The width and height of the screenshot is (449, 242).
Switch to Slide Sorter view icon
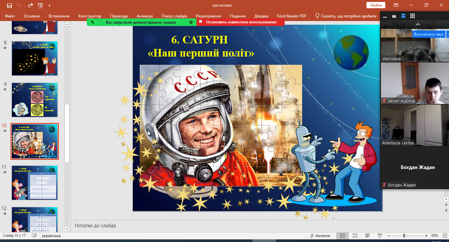[355, 236]
